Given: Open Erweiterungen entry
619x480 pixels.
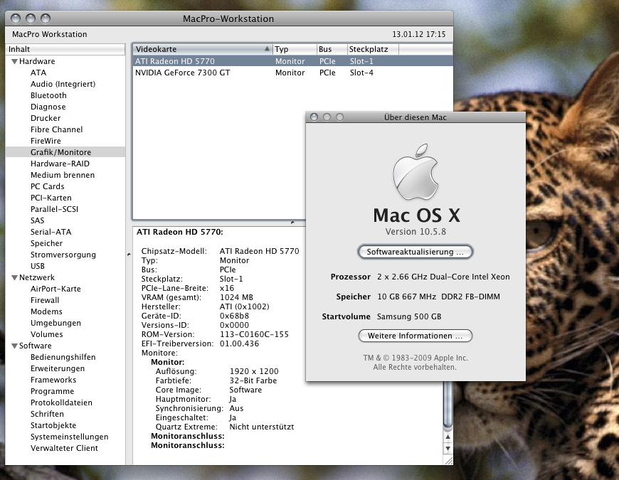Looking at the screenshot, I should [58, 369].
